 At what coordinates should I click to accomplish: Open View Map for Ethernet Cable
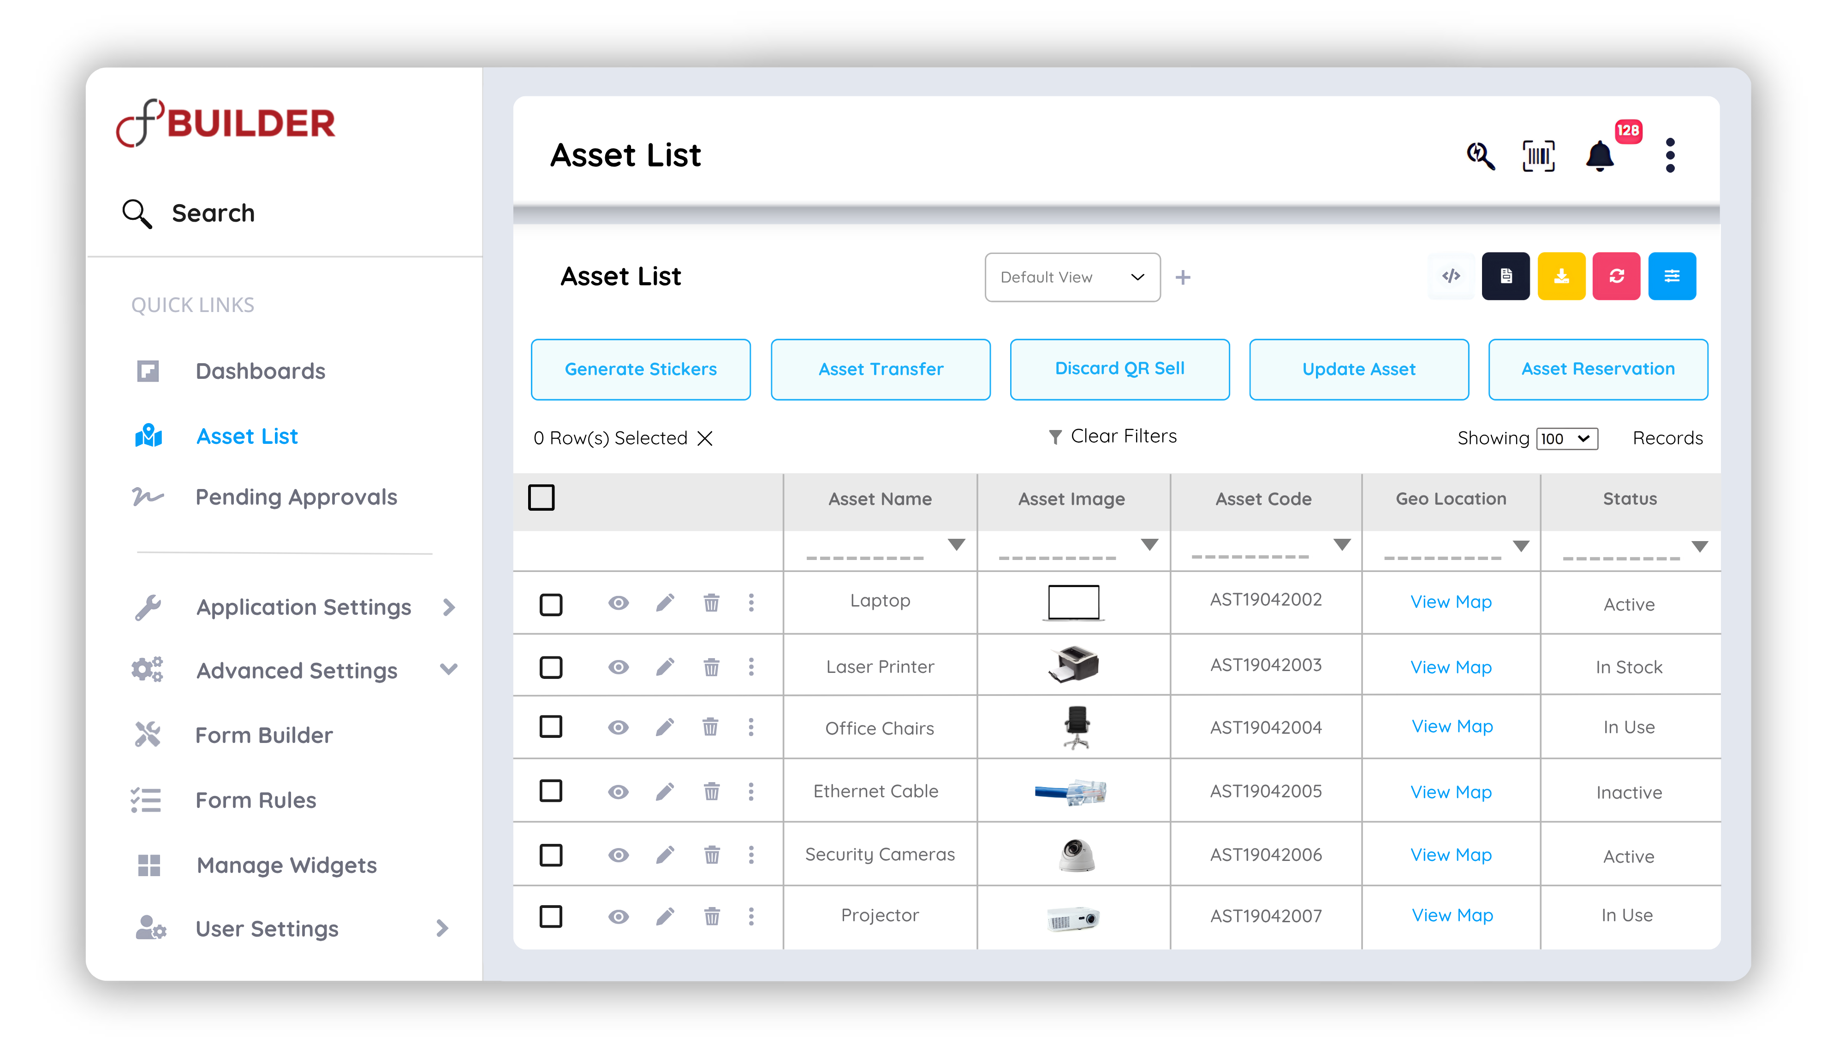coord(1451,792)
